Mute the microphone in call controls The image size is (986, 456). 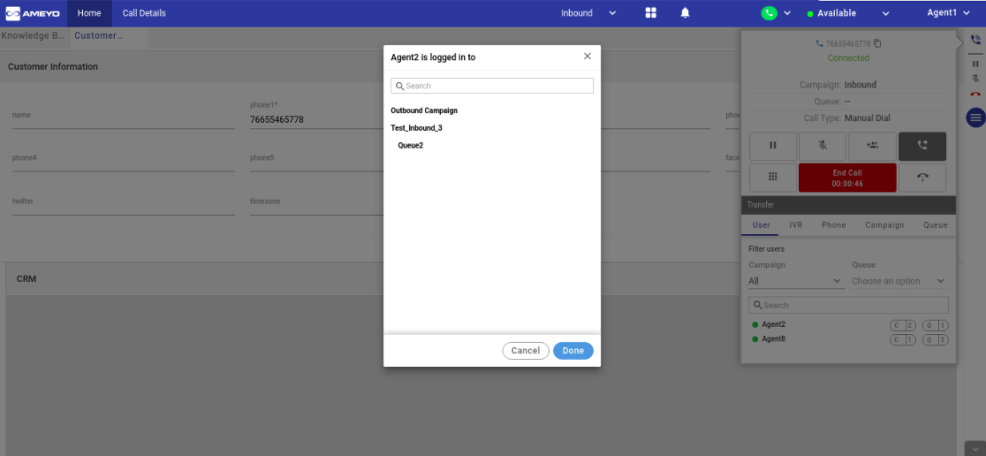[x=822, y=146]
